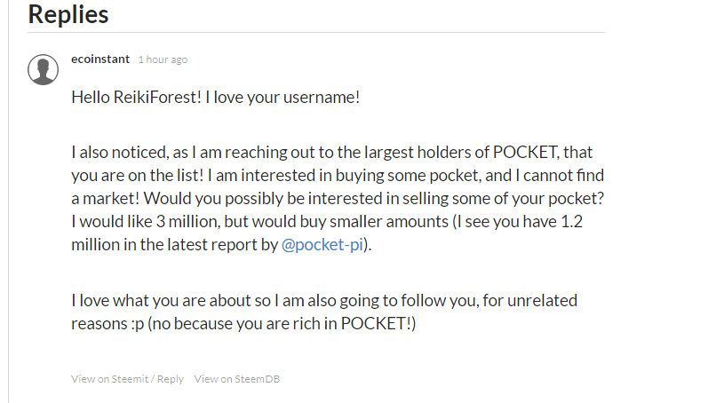The width and height of the screenshot is (716, 403).
Task: Click the line starting 'a market! Would you'
Action: (x=338, y=199)
